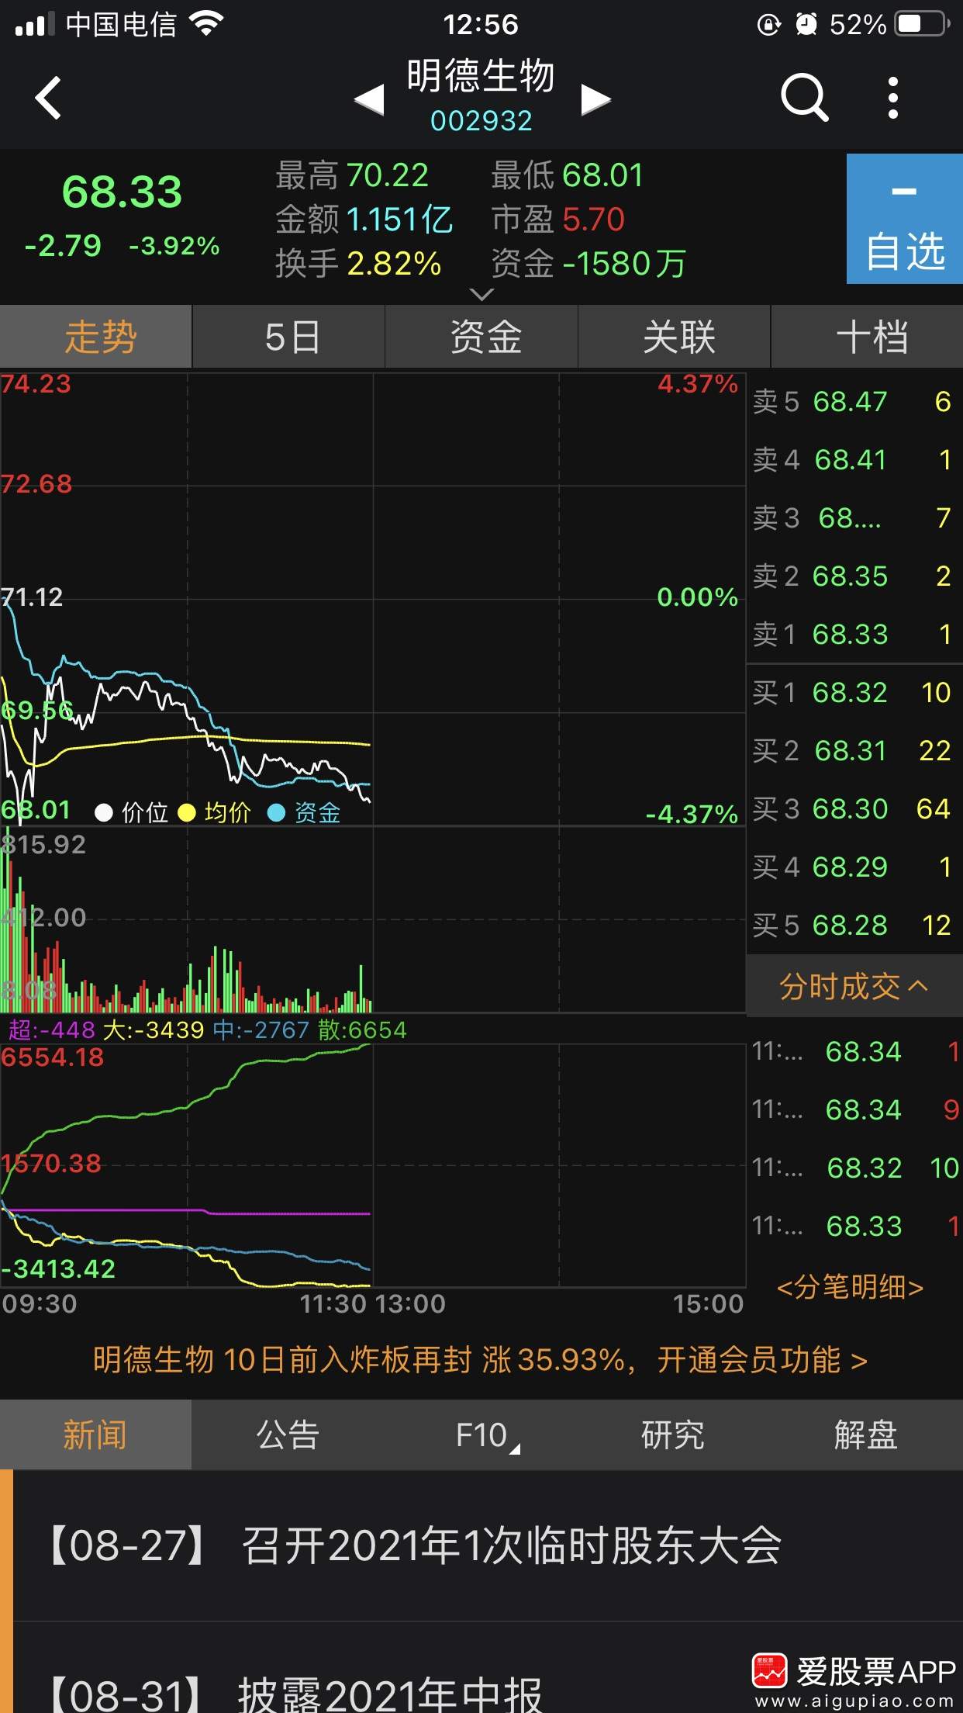Image resolution: width=963 pixels, height=1713 pixels.
Task: Select the 卖5 68.47 ask row
Action: (x=854, y=402)
